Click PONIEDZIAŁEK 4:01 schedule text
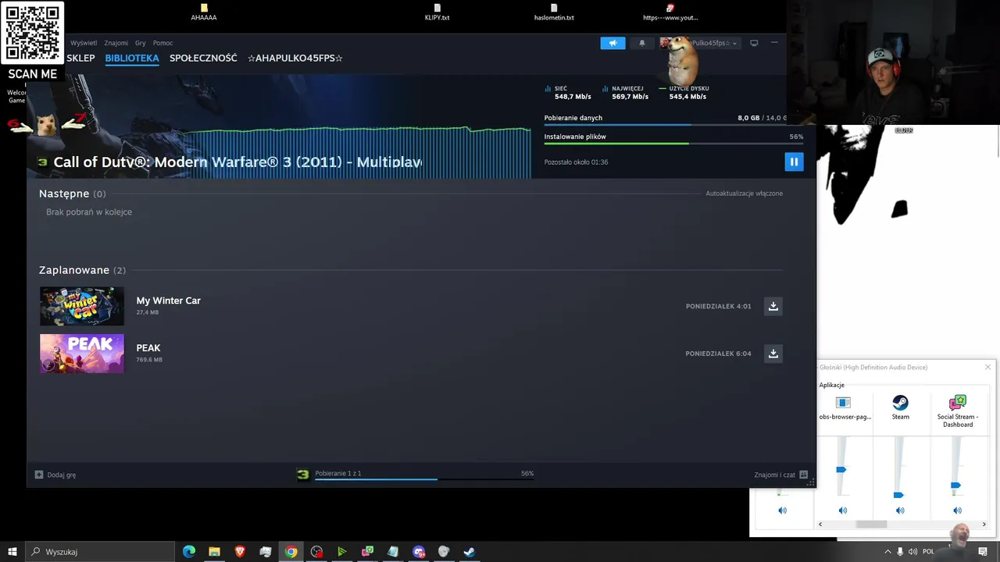1000x562 pixels. tap(718, 306)
